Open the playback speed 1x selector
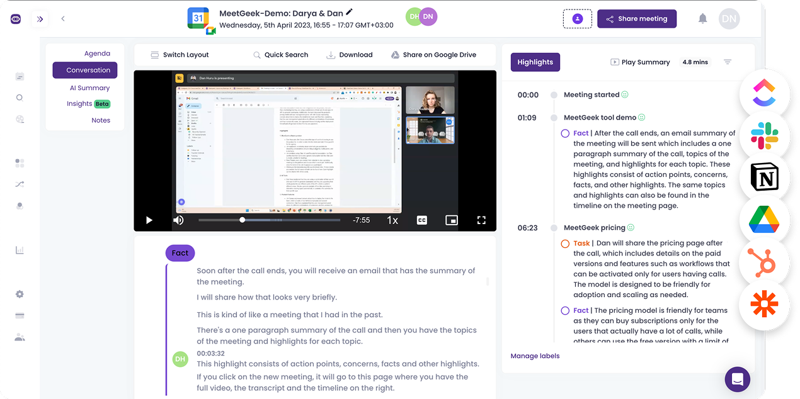This screenshot has height=399, width=800. pyautogui.click(x=392, y=220)
